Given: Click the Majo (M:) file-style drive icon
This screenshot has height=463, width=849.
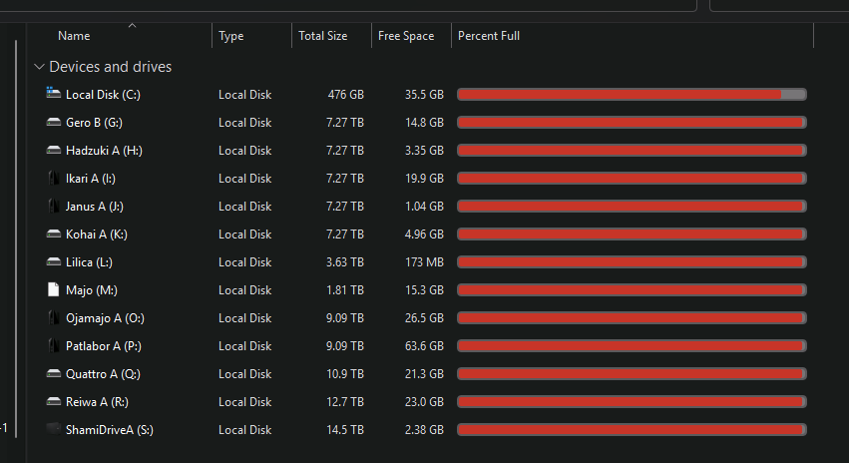Looking at the screenshot, I should (53, 289).
